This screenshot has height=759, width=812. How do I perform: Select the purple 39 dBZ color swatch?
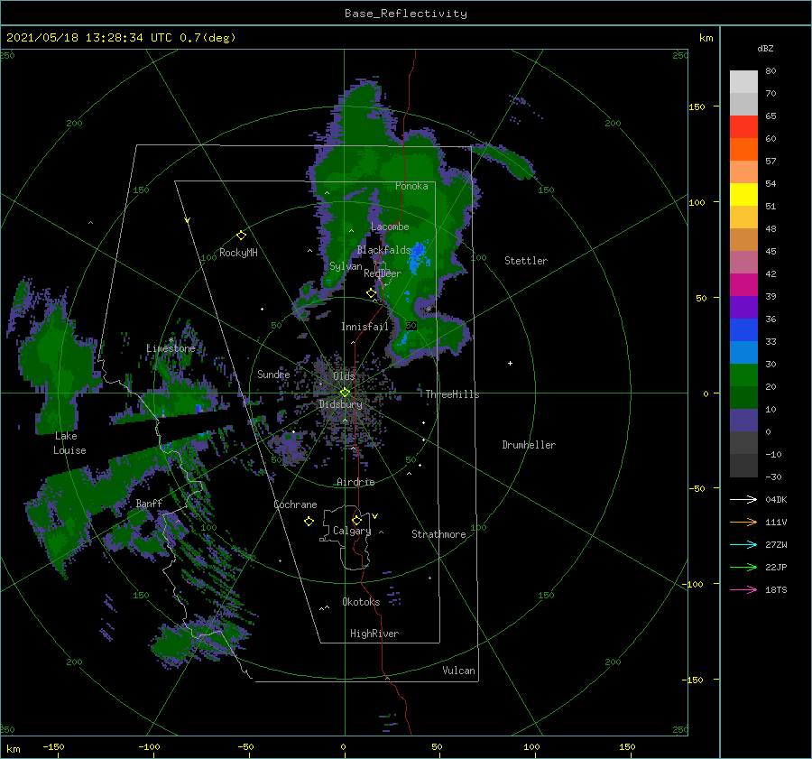(743, 307)
